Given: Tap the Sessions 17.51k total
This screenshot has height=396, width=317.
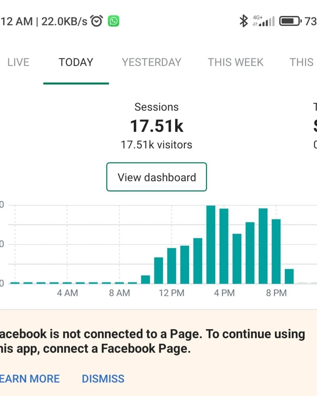Looking at the screenshot, I should [x=157, y=126].
